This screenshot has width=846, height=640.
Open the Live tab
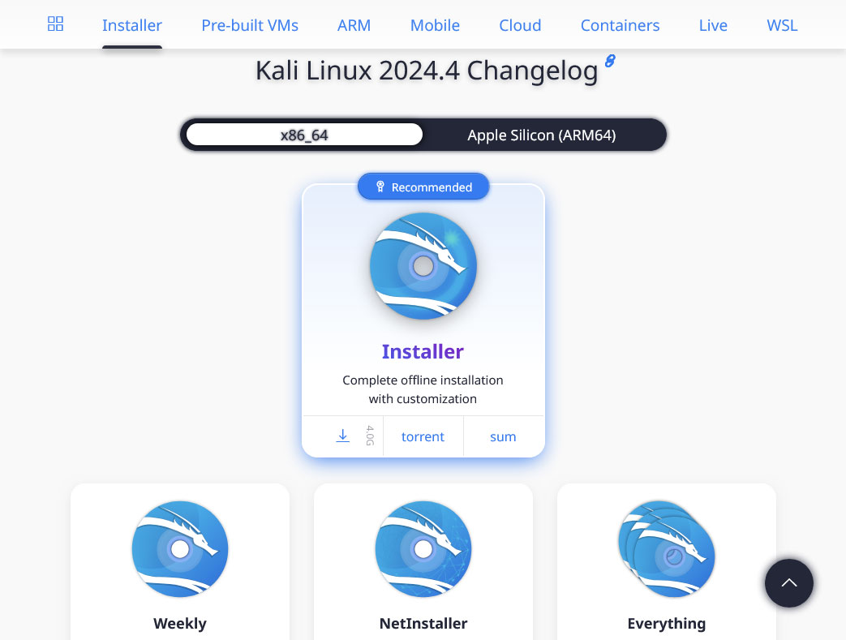pyautogui.click(x=713, y=25)
